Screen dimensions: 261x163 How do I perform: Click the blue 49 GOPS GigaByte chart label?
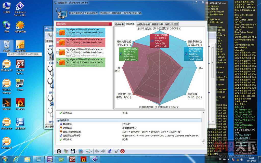point(193,54)
